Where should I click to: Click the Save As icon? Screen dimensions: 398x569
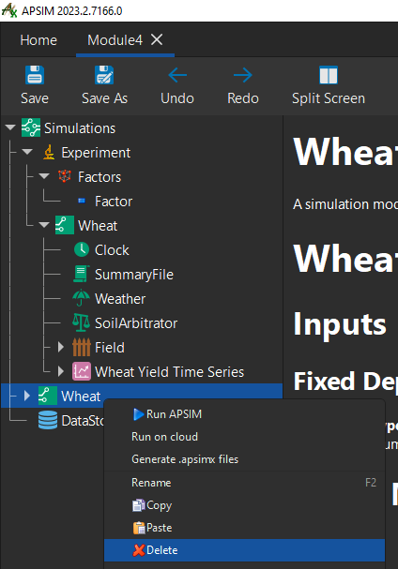point(104,75)
